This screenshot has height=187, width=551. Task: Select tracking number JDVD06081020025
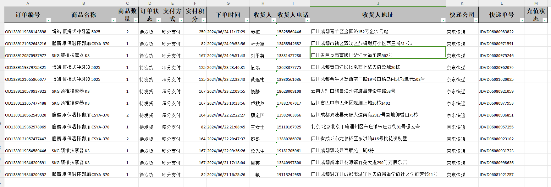(x=496, y=80)
